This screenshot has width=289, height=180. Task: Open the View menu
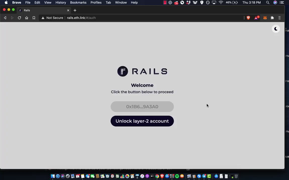[48, 2]
